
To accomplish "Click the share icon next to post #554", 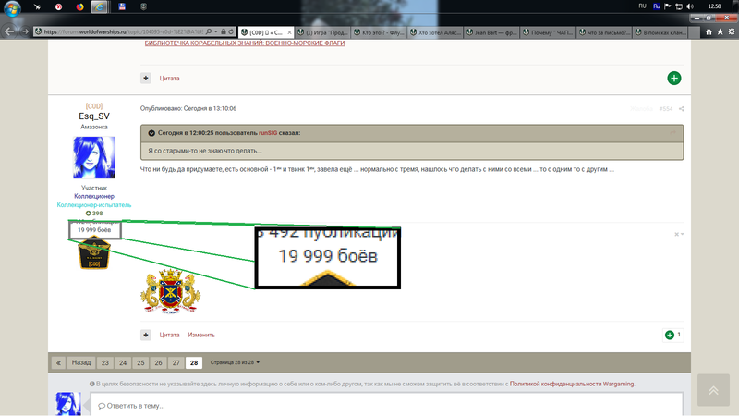I will click(682, 109).
